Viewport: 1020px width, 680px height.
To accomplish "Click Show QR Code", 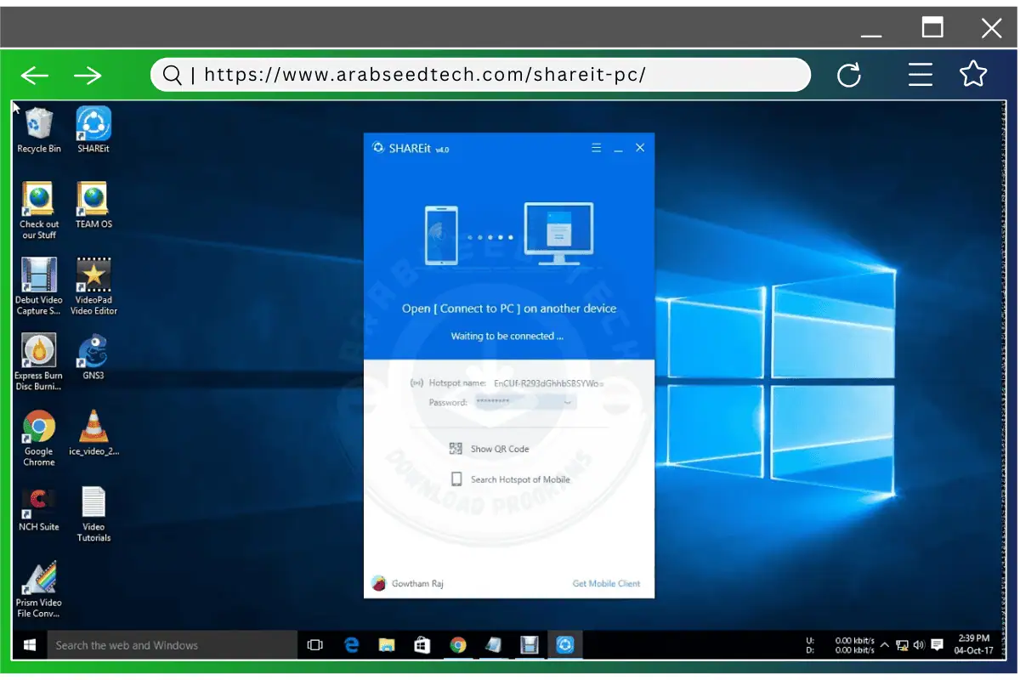I will pos(500,449).
